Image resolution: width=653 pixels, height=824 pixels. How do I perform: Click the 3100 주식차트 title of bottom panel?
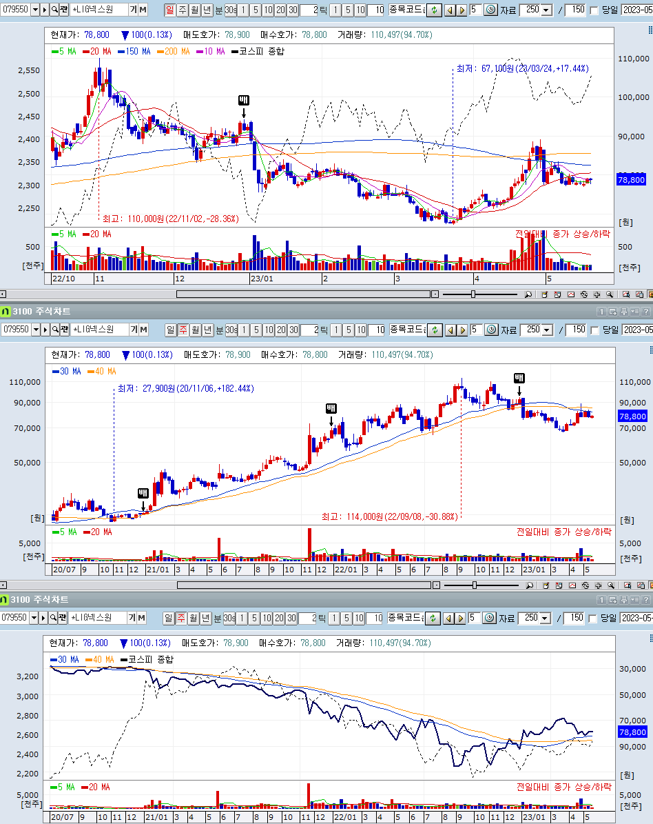click(x=39, y=600)
